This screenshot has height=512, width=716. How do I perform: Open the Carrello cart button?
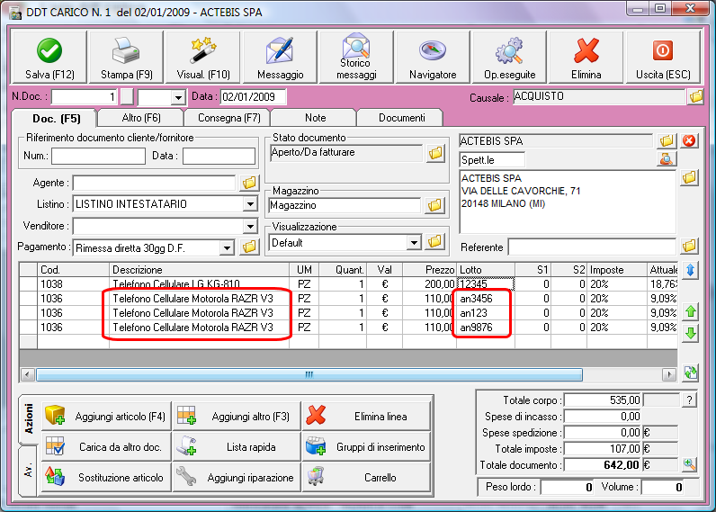[x=367, y=478]
